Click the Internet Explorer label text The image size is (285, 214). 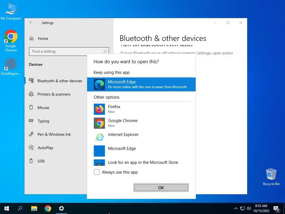tap(123, 135)
